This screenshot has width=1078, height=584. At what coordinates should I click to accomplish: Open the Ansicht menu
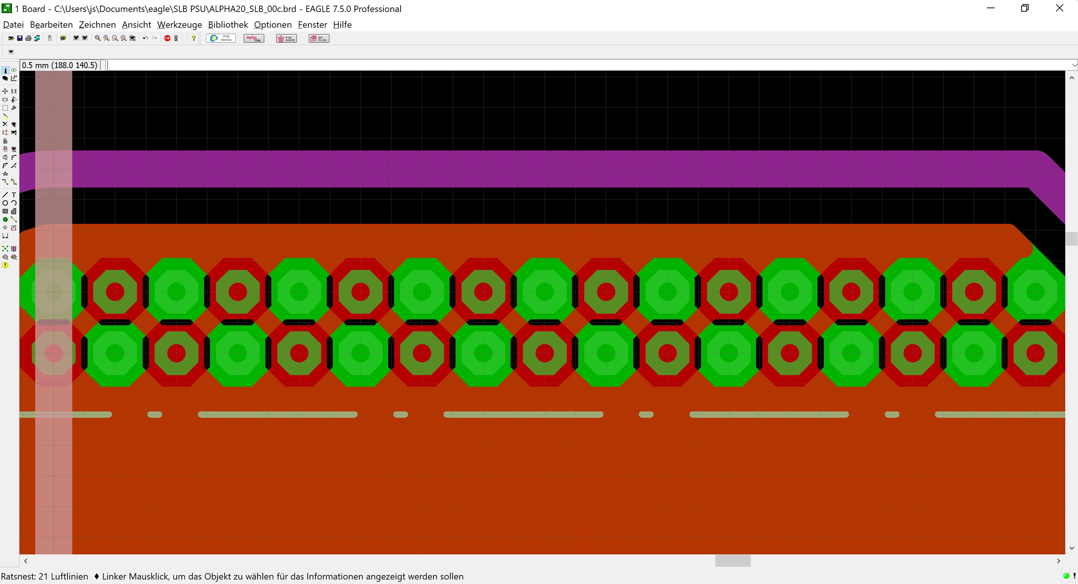pos(136,25)
